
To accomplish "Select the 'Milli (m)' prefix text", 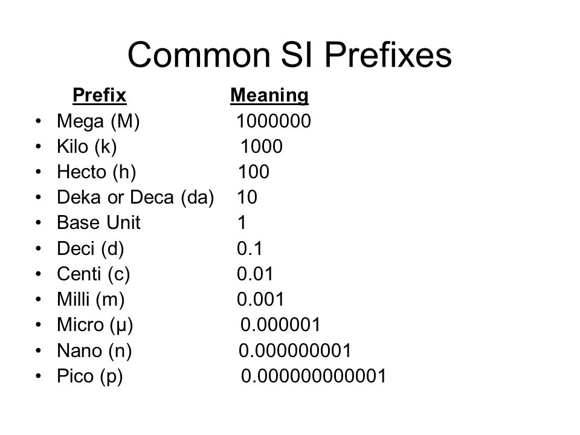I will [x=91, y=299].
